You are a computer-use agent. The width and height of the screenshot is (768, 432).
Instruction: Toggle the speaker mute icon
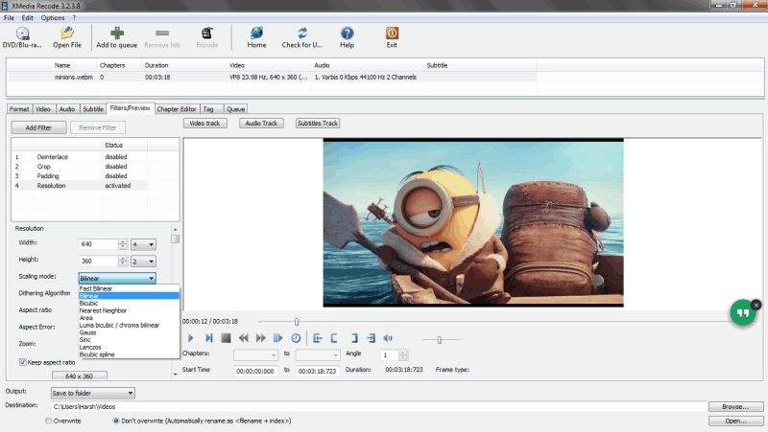388,338
